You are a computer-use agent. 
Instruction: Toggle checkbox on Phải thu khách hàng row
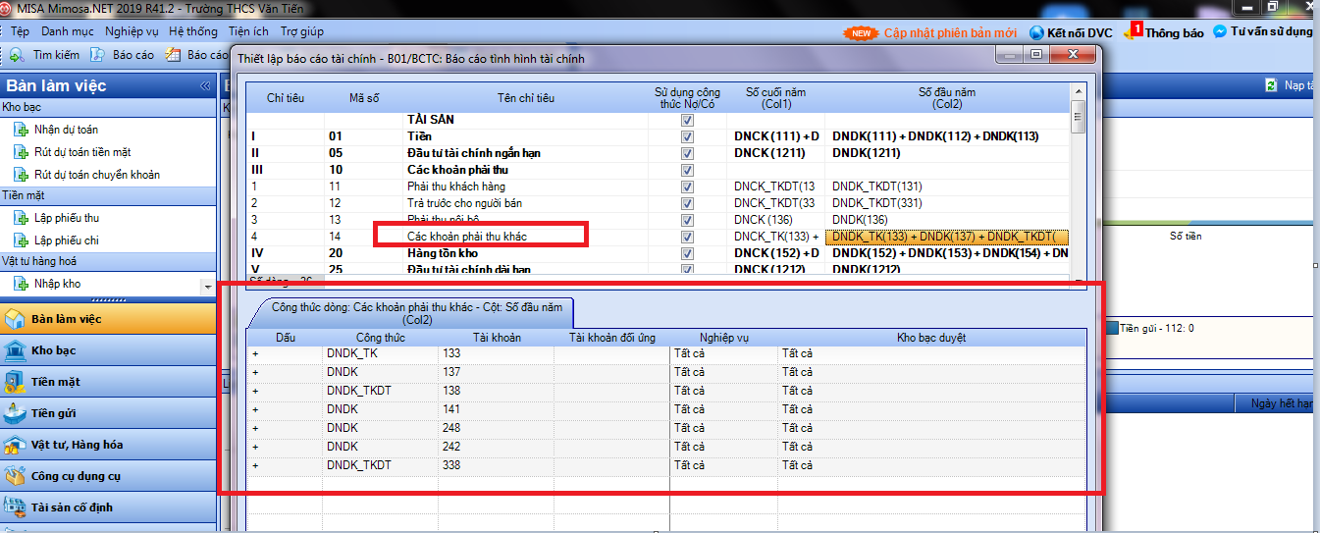coord(687,187)
